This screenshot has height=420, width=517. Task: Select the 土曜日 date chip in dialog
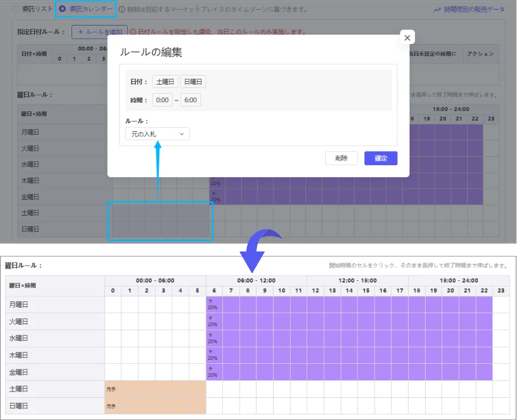[165, 82]
